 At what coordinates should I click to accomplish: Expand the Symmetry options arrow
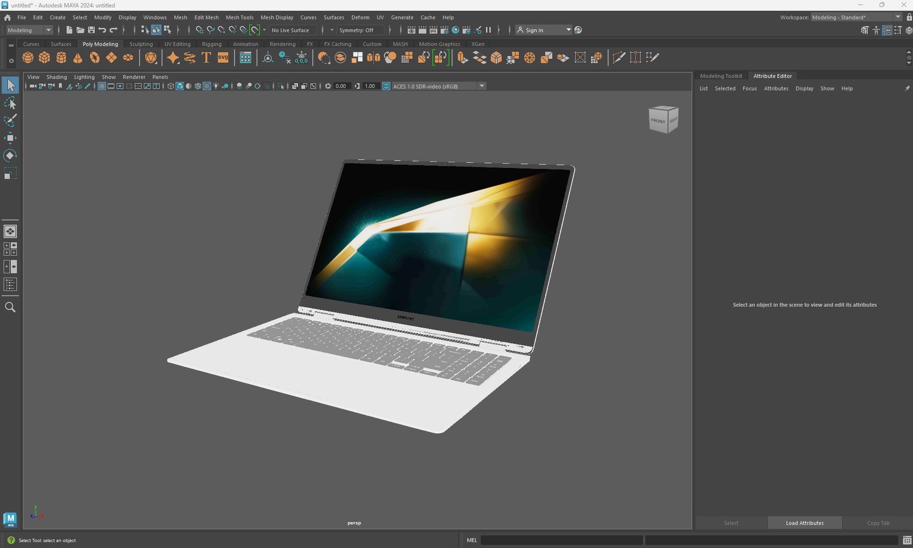[332, 30]
